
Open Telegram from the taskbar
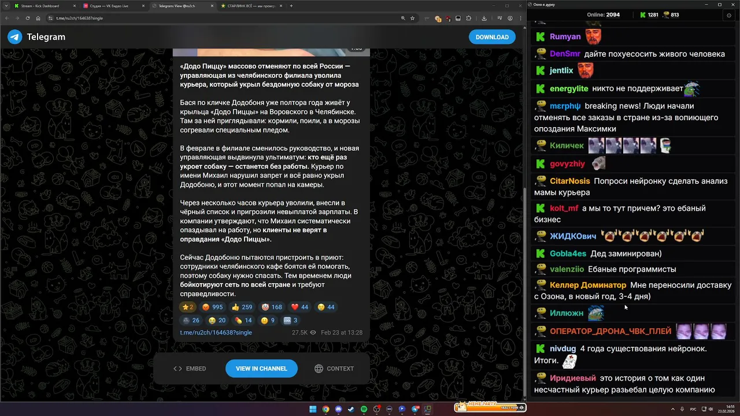click(x=415, y=409)
